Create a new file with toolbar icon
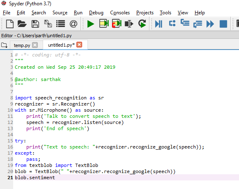 pyautogui.click(x=10, y=24)
